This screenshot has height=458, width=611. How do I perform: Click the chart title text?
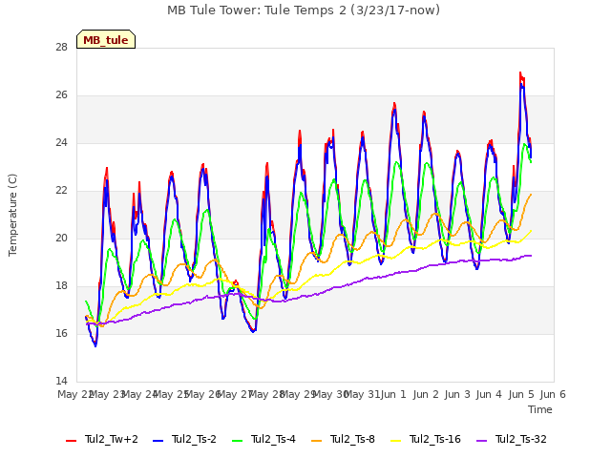pyautogui.click(x=304, y=10)
